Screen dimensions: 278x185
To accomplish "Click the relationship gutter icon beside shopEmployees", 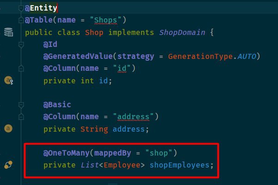I will point(8,165).
